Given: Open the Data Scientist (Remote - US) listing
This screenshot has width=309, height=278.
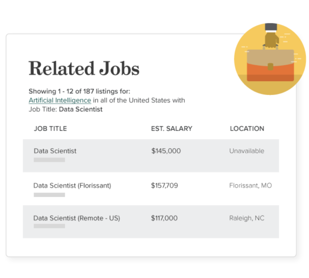Looking at the screenshot, I should (77, 218).
